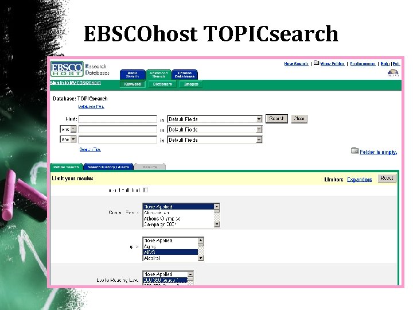Viewport: 413px width, 310px height.
Task: Select 'Afghanistan' in Current Events list
Action: click(178, 212)
